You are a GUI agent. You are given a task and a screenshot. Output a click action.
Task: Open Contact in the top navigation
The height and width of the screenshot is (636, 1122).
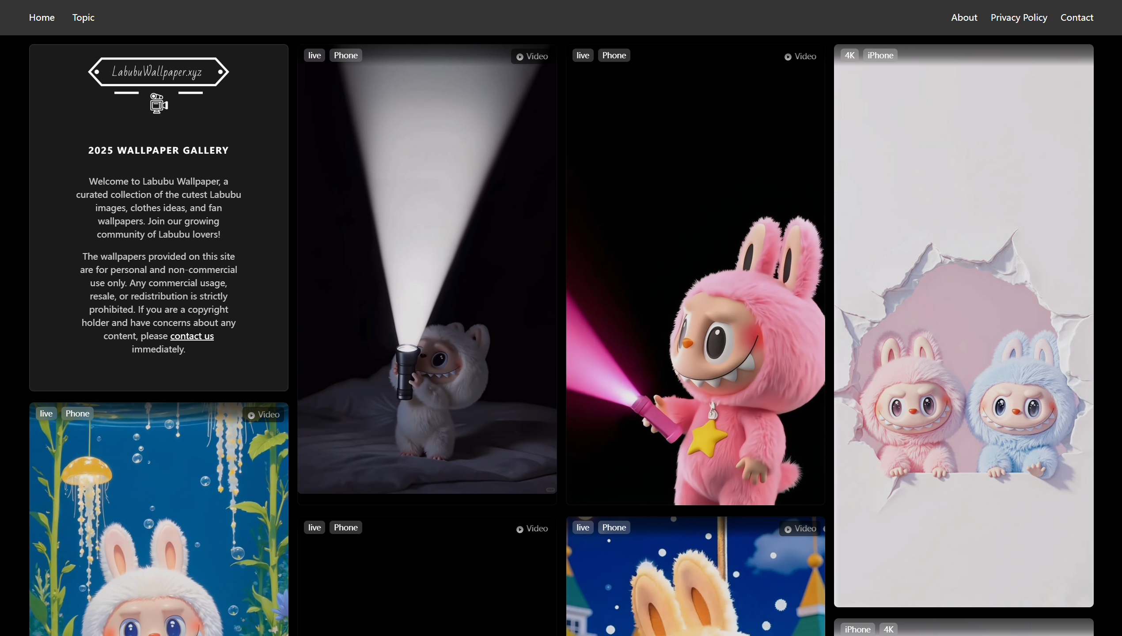(1077, 18)
